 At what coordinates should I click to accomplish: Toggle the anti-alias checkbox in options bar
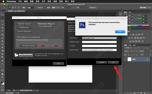pos(36,8)
